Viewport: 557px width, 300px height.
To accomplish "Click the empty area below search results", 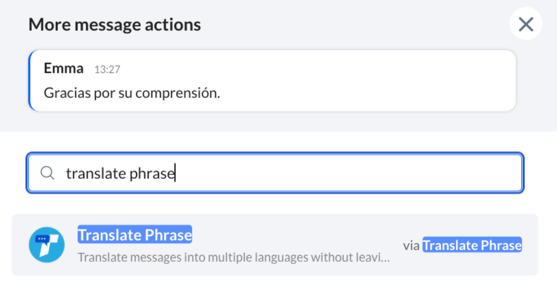I will [278, 288].
